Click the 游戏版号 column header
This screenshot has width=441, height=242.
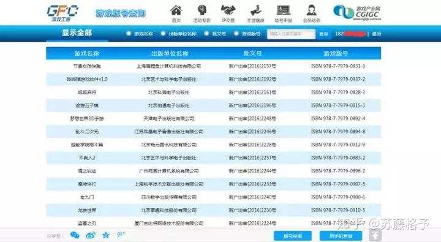pos(336,53)
